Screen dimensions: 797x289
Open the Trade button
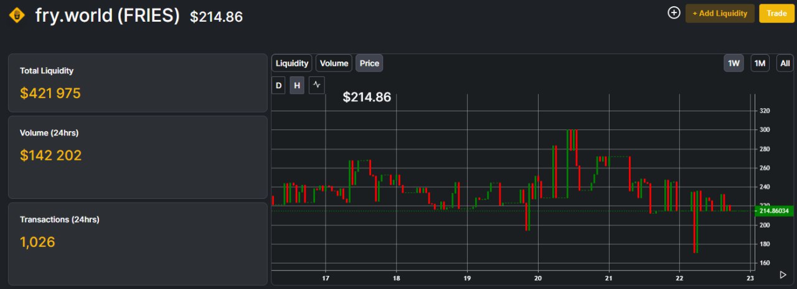click(776, 14)
